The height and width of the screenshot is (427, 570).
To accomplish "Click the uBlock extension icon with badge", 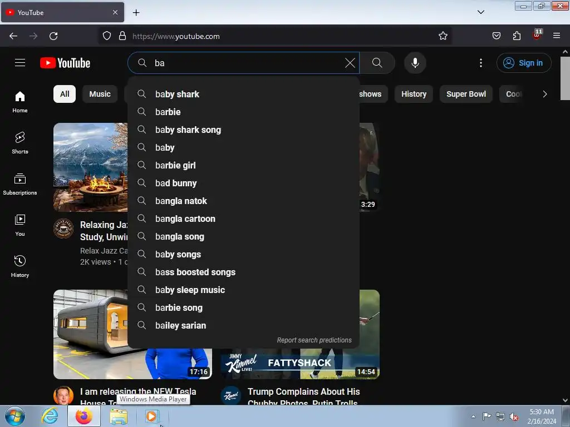I will [537, 35].
